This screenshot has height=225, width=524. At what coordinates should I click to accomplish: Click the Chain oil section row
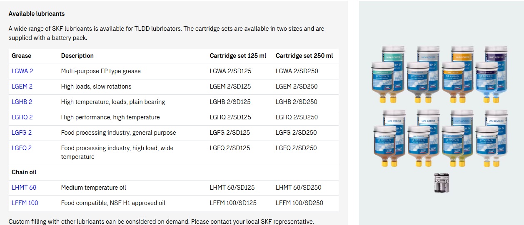(x=24, y=172)
